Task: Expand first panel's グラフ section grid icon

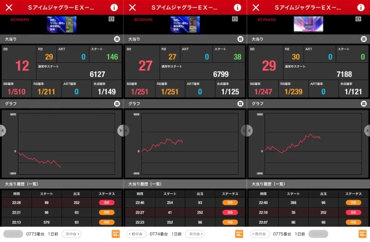Action: (117, 103)
